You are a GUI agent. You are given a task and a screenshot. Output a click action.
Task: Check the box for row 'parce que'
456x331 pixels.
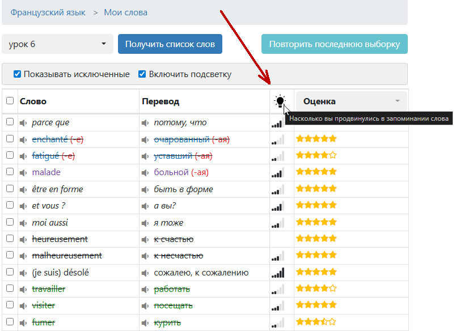coord(10,121)
